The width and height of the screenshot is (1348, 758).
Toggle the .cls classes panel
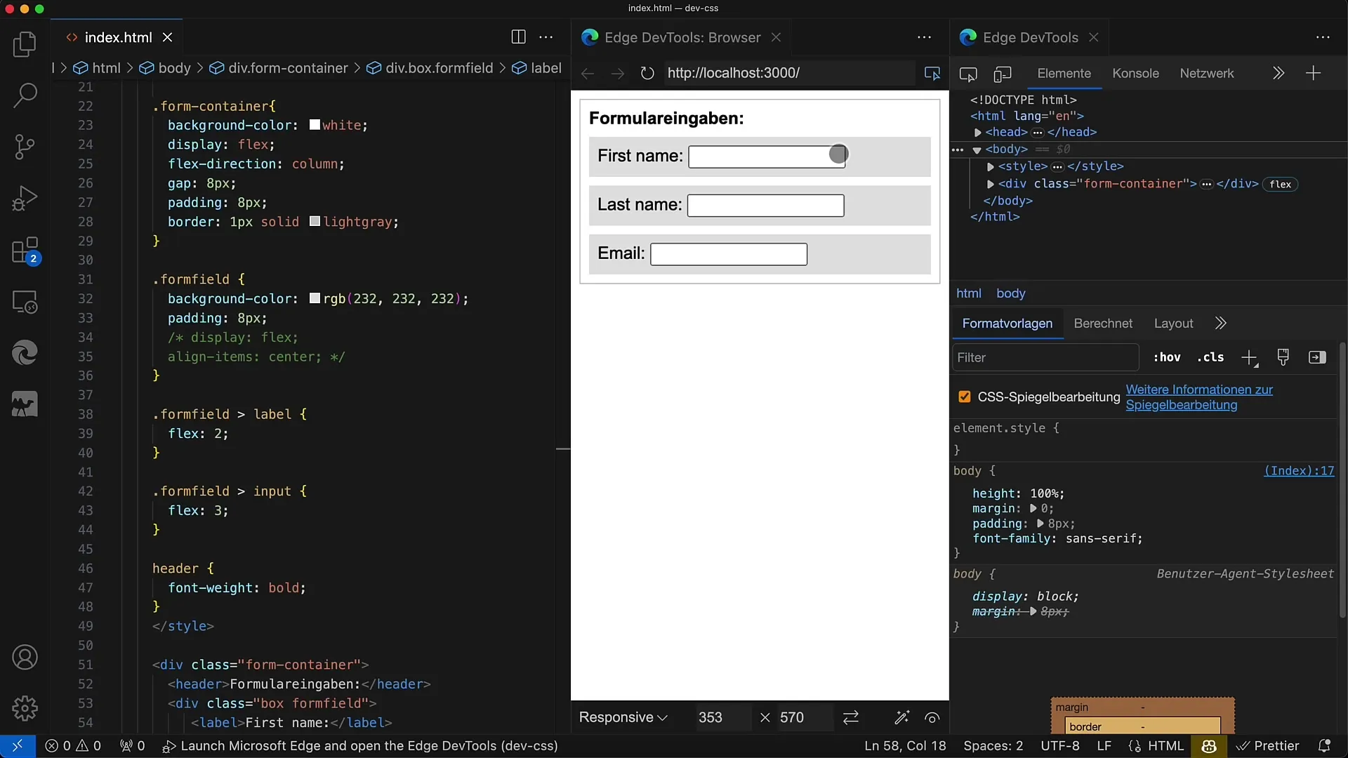pyautogui.click(x=1210, y=357)
